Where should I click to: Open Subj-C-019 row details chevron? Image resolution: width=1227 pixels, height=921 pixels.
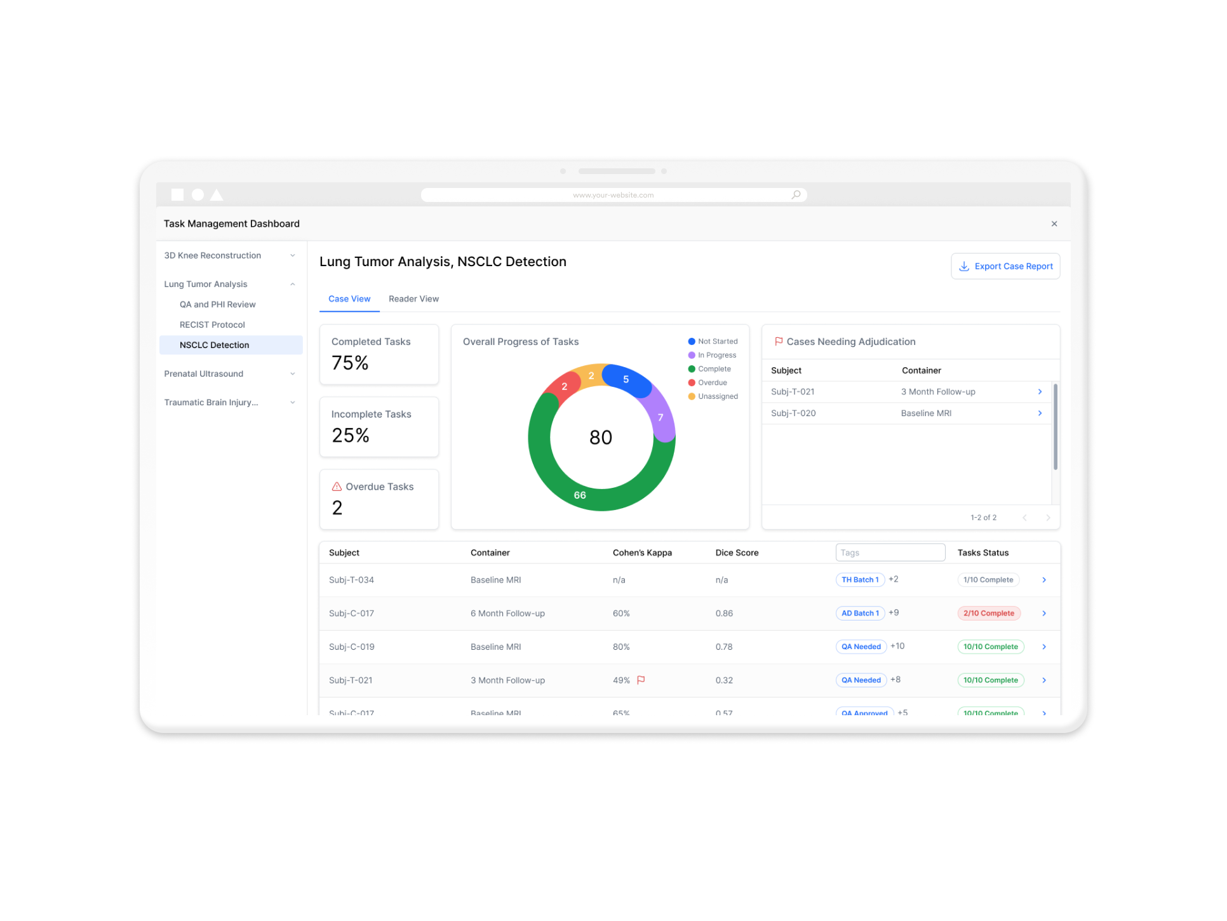[1044, 647]
